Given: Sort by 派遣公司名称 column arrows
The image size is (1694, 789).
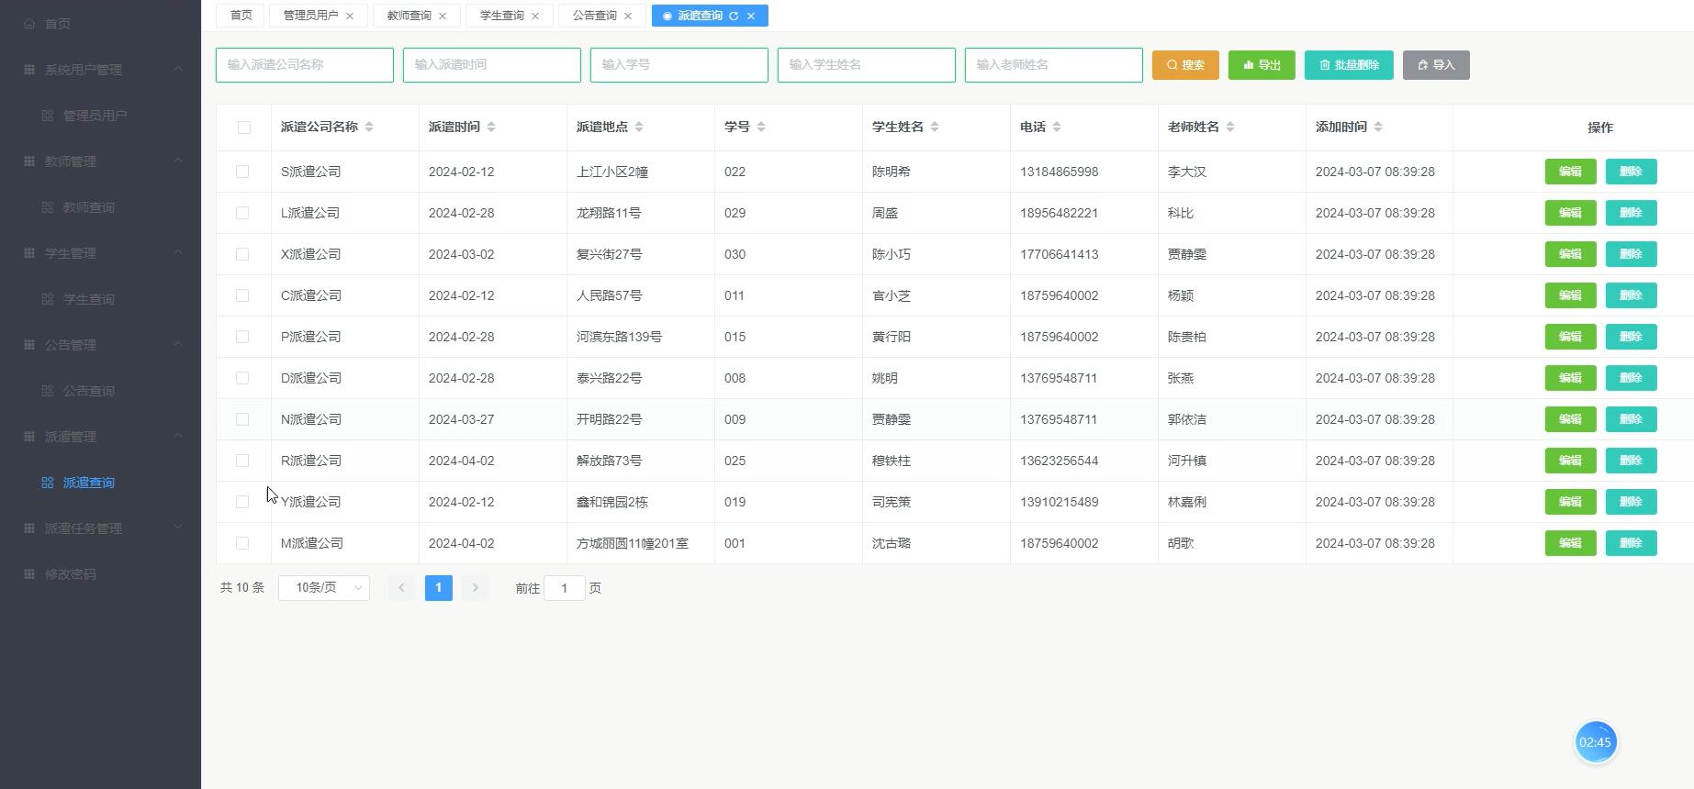Looking at the screenshot, I should point(369,127).
